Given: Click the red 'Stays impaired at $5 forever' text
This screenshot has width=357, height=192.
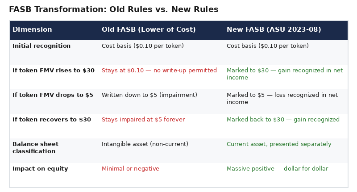Looking at the screenshot, I should 143,120.
